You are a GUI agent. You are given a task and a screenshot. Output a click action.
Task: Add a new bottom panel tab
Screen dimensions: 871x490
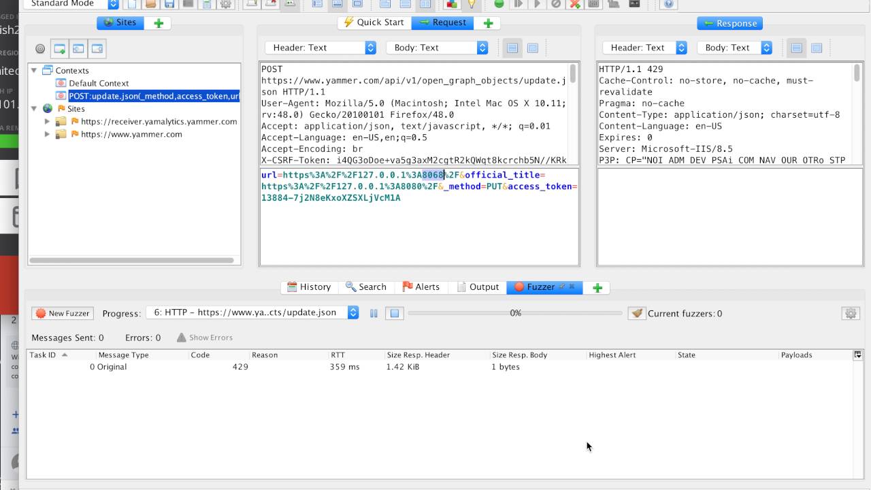597,288
